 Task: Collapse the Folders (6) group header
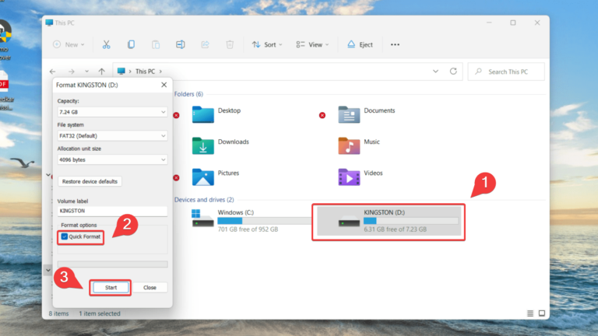pos(188,94)
